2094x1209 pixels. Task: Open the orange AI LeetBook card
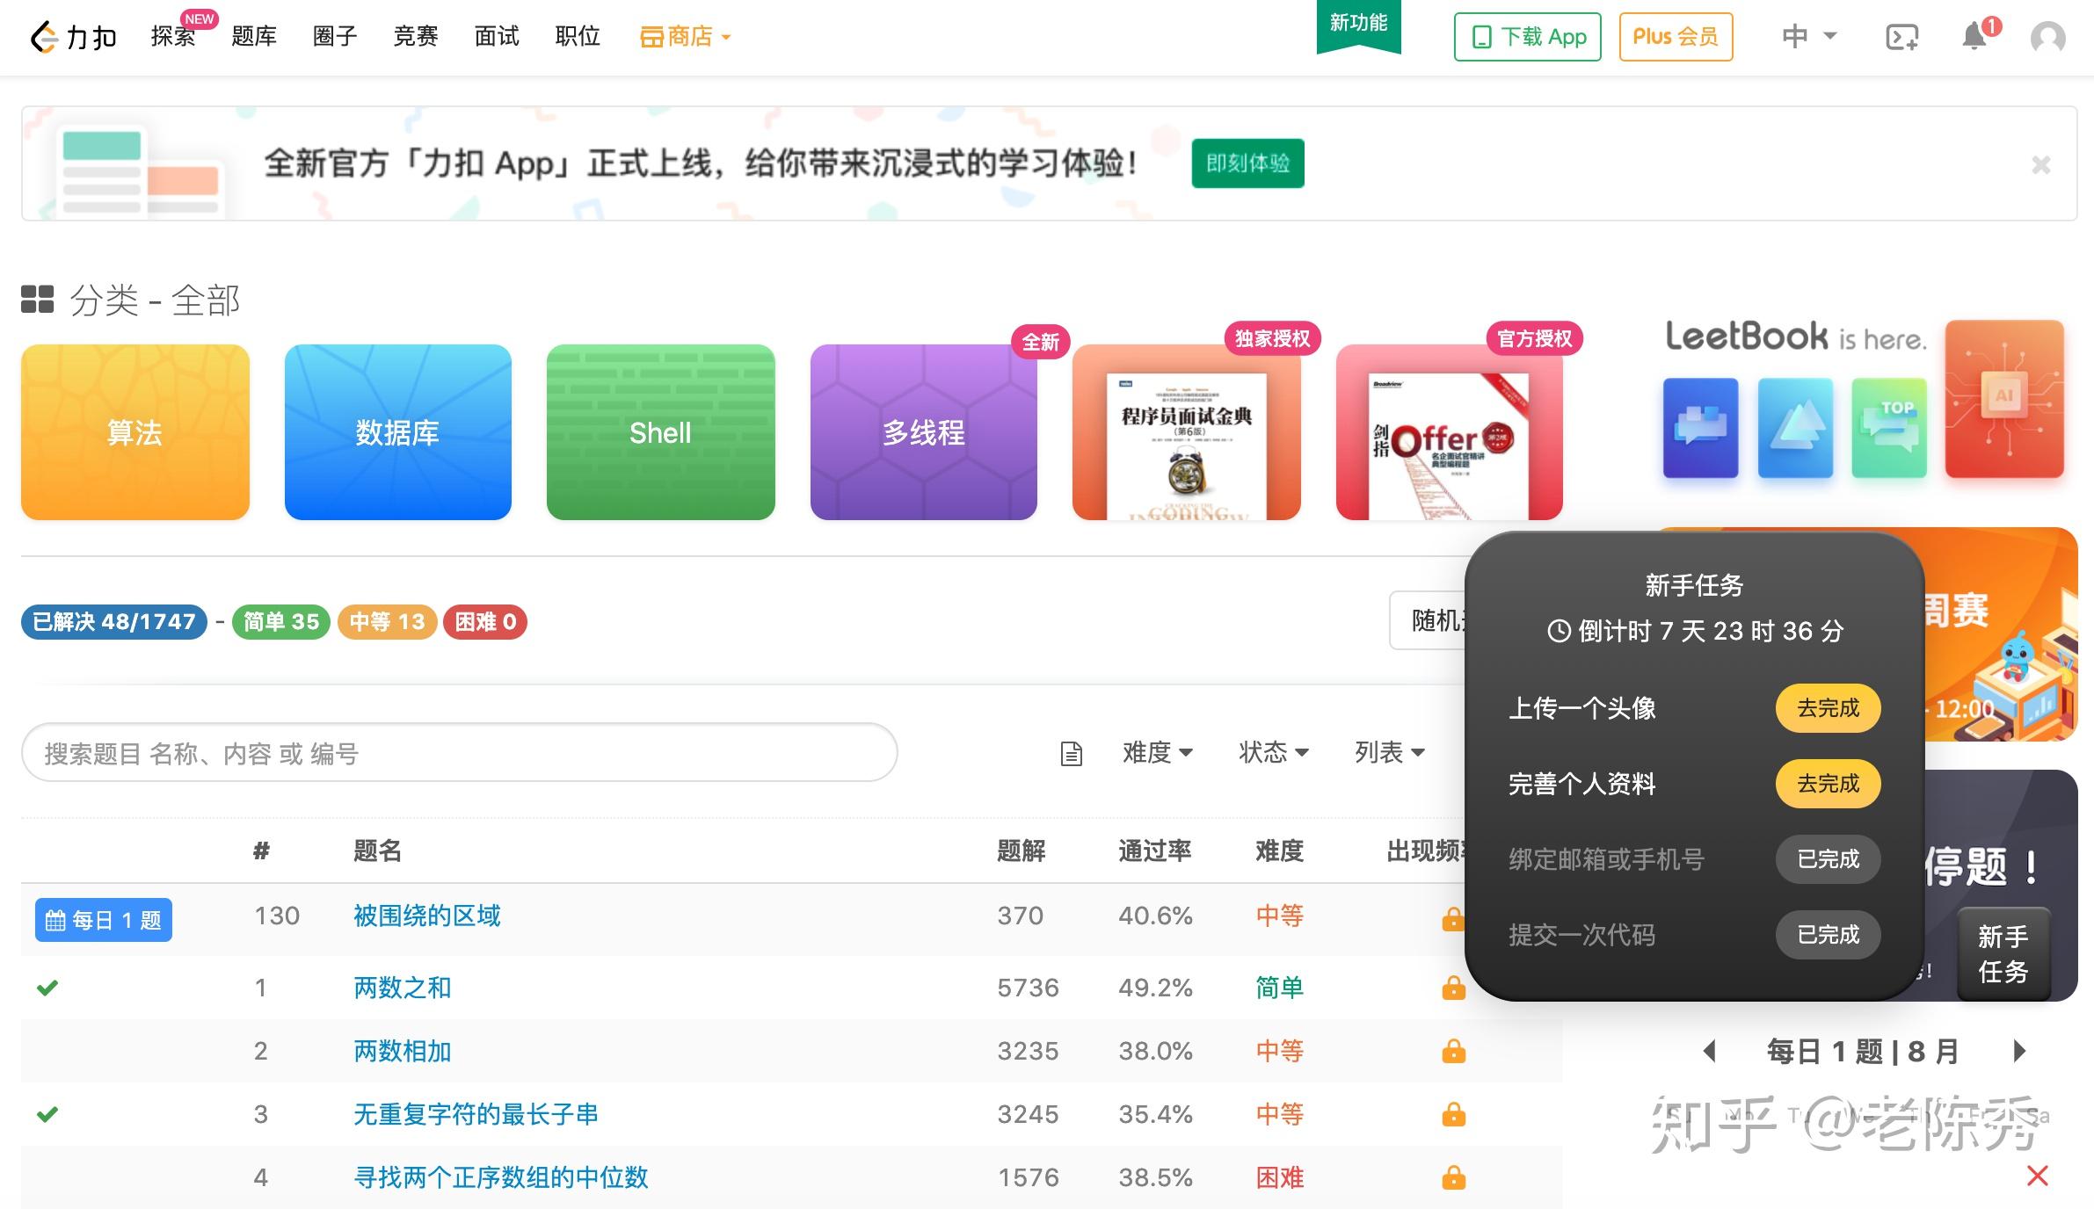tap(2004, 399)
